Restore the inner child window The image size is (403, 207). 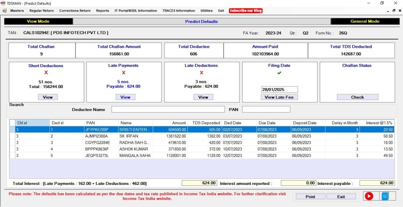(393, 10)
